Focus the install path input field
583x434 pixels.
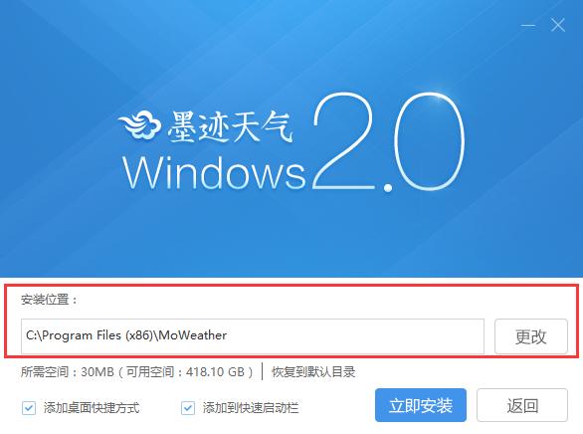[x=253, y=335]
